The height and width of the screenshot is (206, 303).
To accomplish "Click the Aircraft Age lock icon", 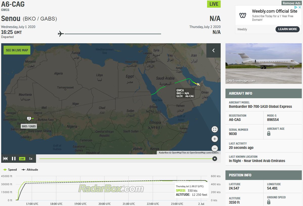I will [x=269, y=133].
